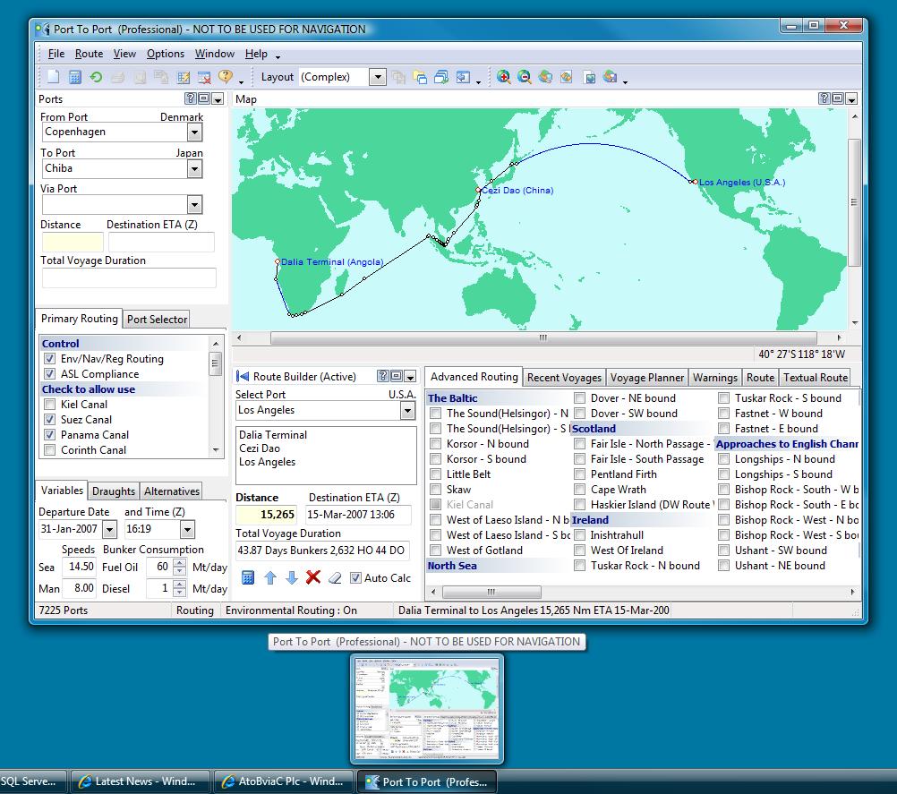Click the Route Builder calculator icon
This screenshot has width=897, height=794.
pos(248,577)
